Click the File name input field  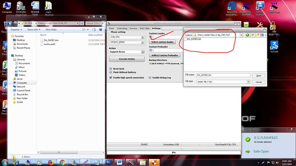coord(223,75)
